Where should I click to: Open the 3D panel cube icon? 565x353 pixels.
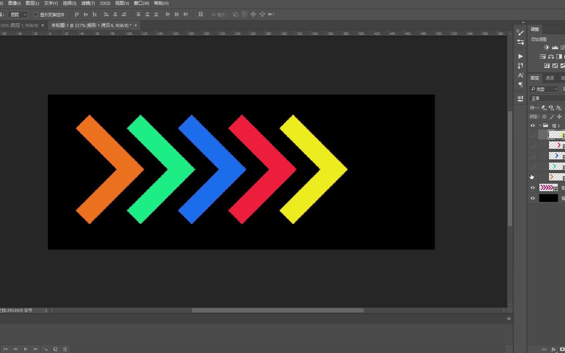click(520, 98)
